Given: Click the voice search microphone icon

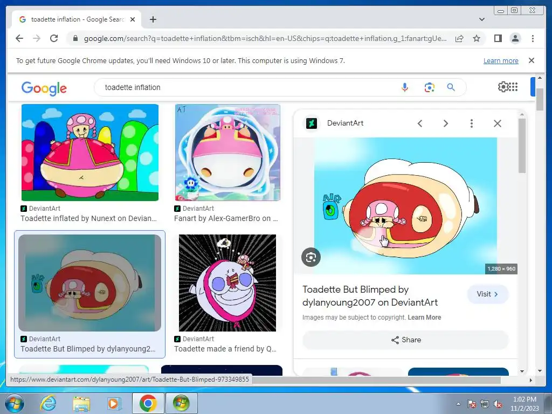Looking at the screenshot, I should (405, 87).
